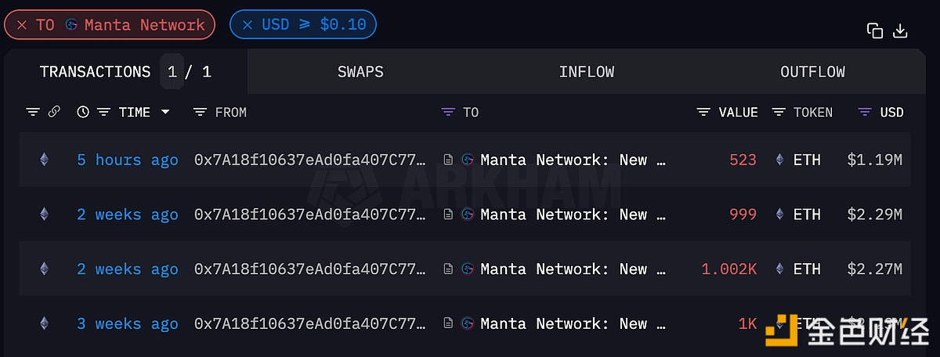The width and height of the screenshot is (940, 357).
Task: Click the Ethereum icon in first row
Action: pyautogui.click(x=44, y=160)
